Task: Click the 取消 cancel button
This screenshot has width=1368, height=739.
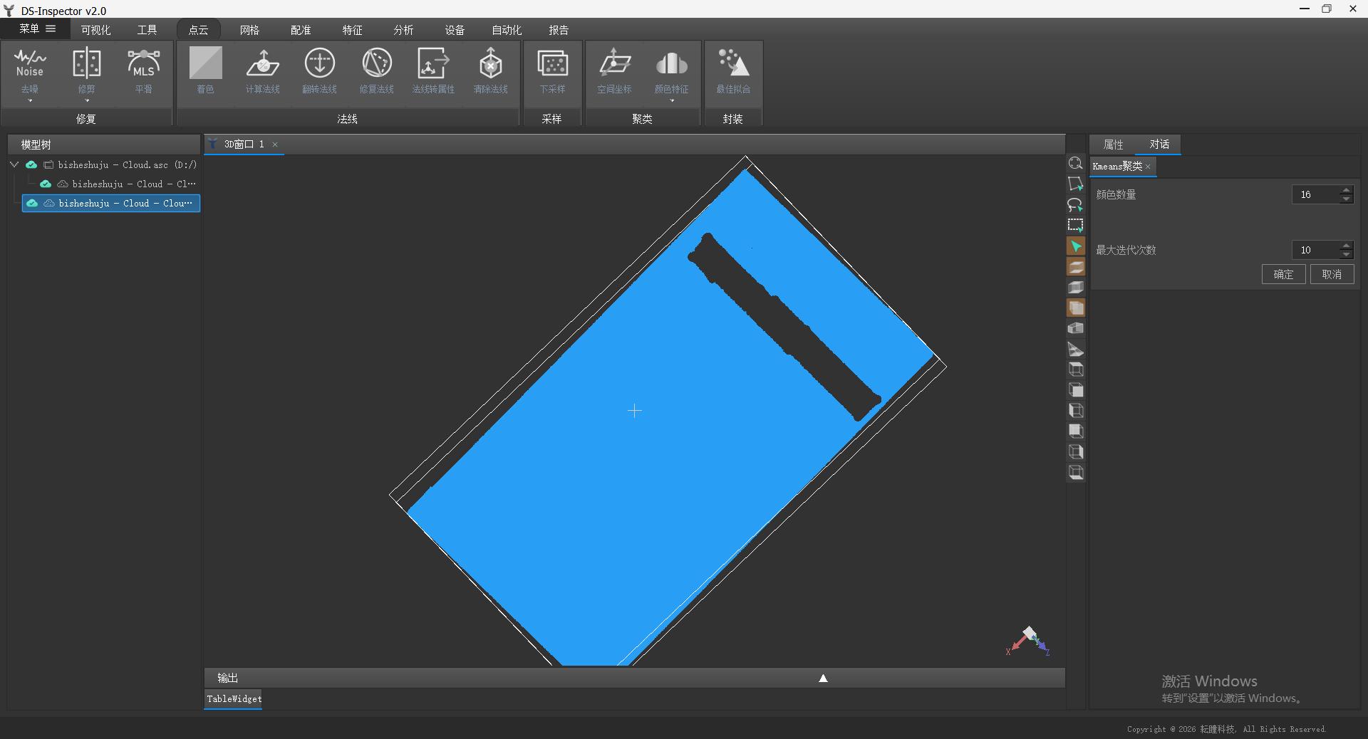Action: point(1332,274)
